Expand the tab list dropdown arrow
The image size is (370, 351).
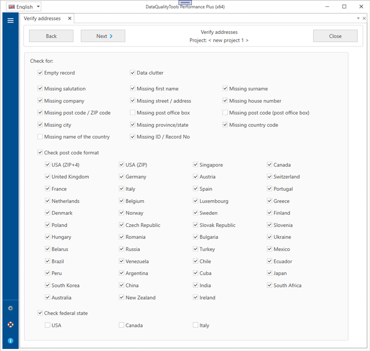tap(358, 19)
